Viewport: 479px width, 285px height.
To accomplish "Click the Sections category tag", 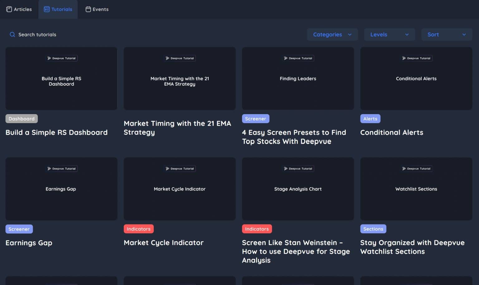I will [x=373, y=229].
